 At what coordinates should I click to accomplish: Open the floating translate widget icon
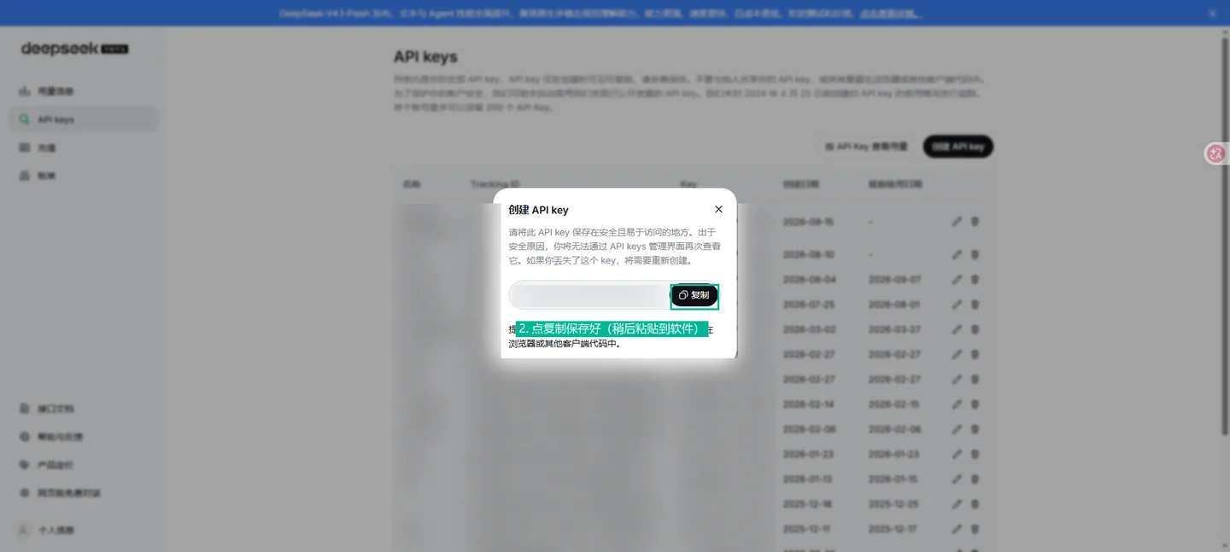(x=1215, y=154)
